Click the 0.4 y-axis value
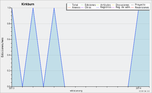Image resolution: width=152 pixels, height=93 pixels. [9, 55]
